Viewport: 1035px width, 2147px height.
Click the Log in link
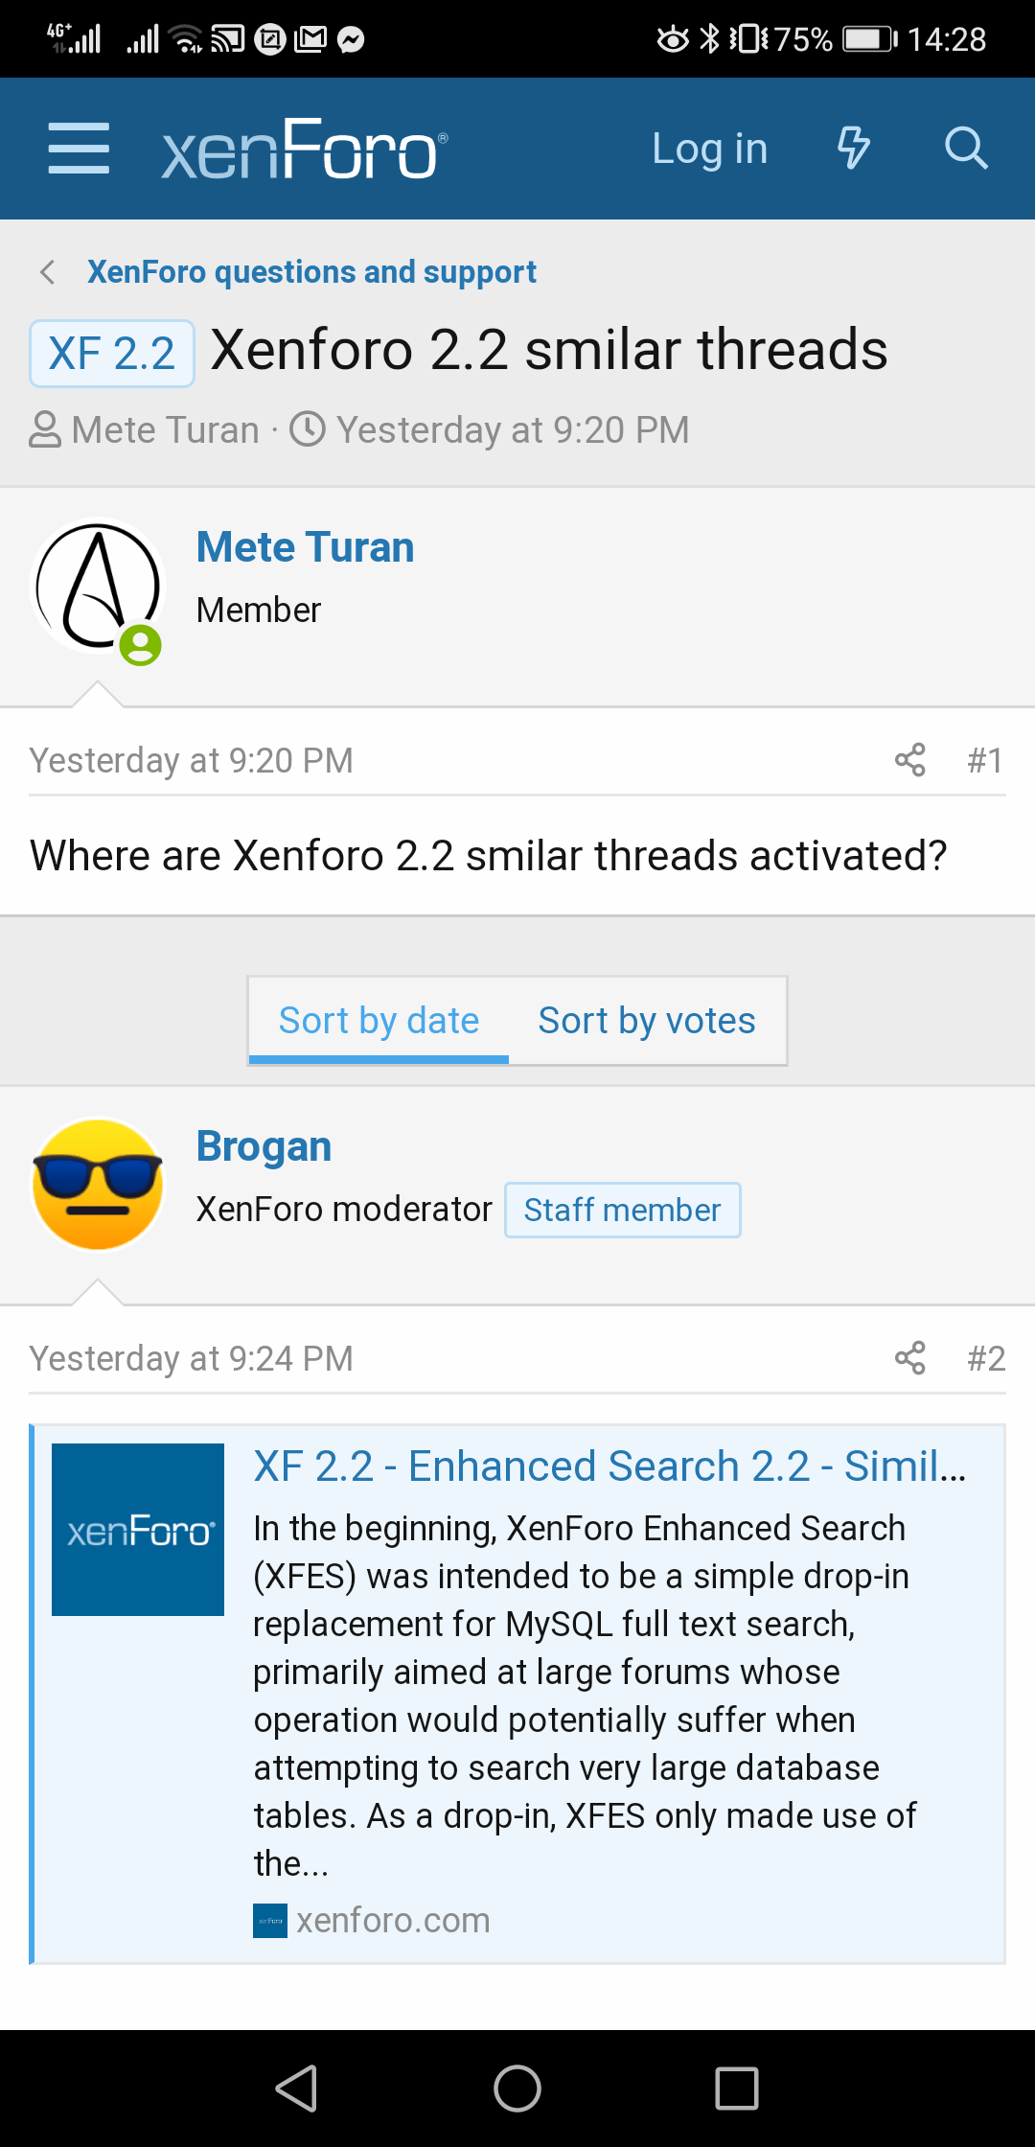pyautogui.click(x=709, y=149)
